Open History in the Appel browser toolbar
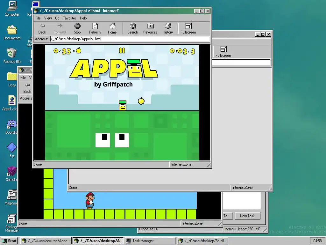The width and height of the screenshot is (326, 245). click(167, 28)
